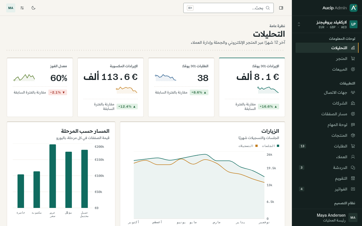The width and height of the screenshot is (362, 226).
Task: Open الدردشة with 3 unread
Action: coord(327,168)
